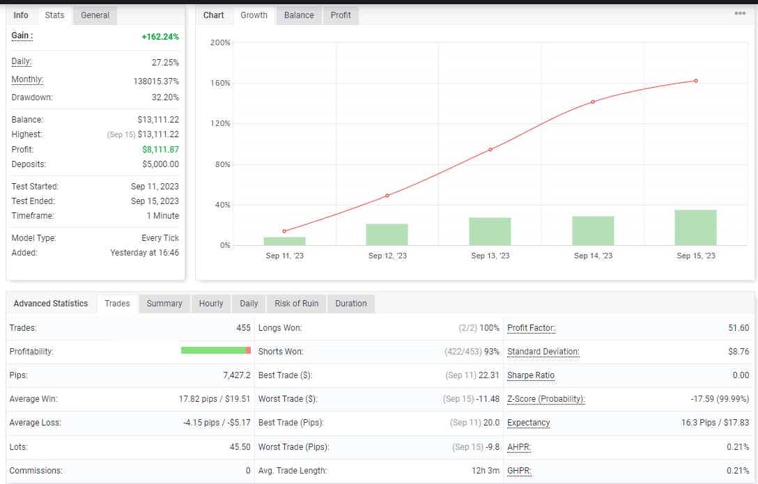758x484 pixels.
Task: Open the Hourly tab
Action: click(211, 304)
